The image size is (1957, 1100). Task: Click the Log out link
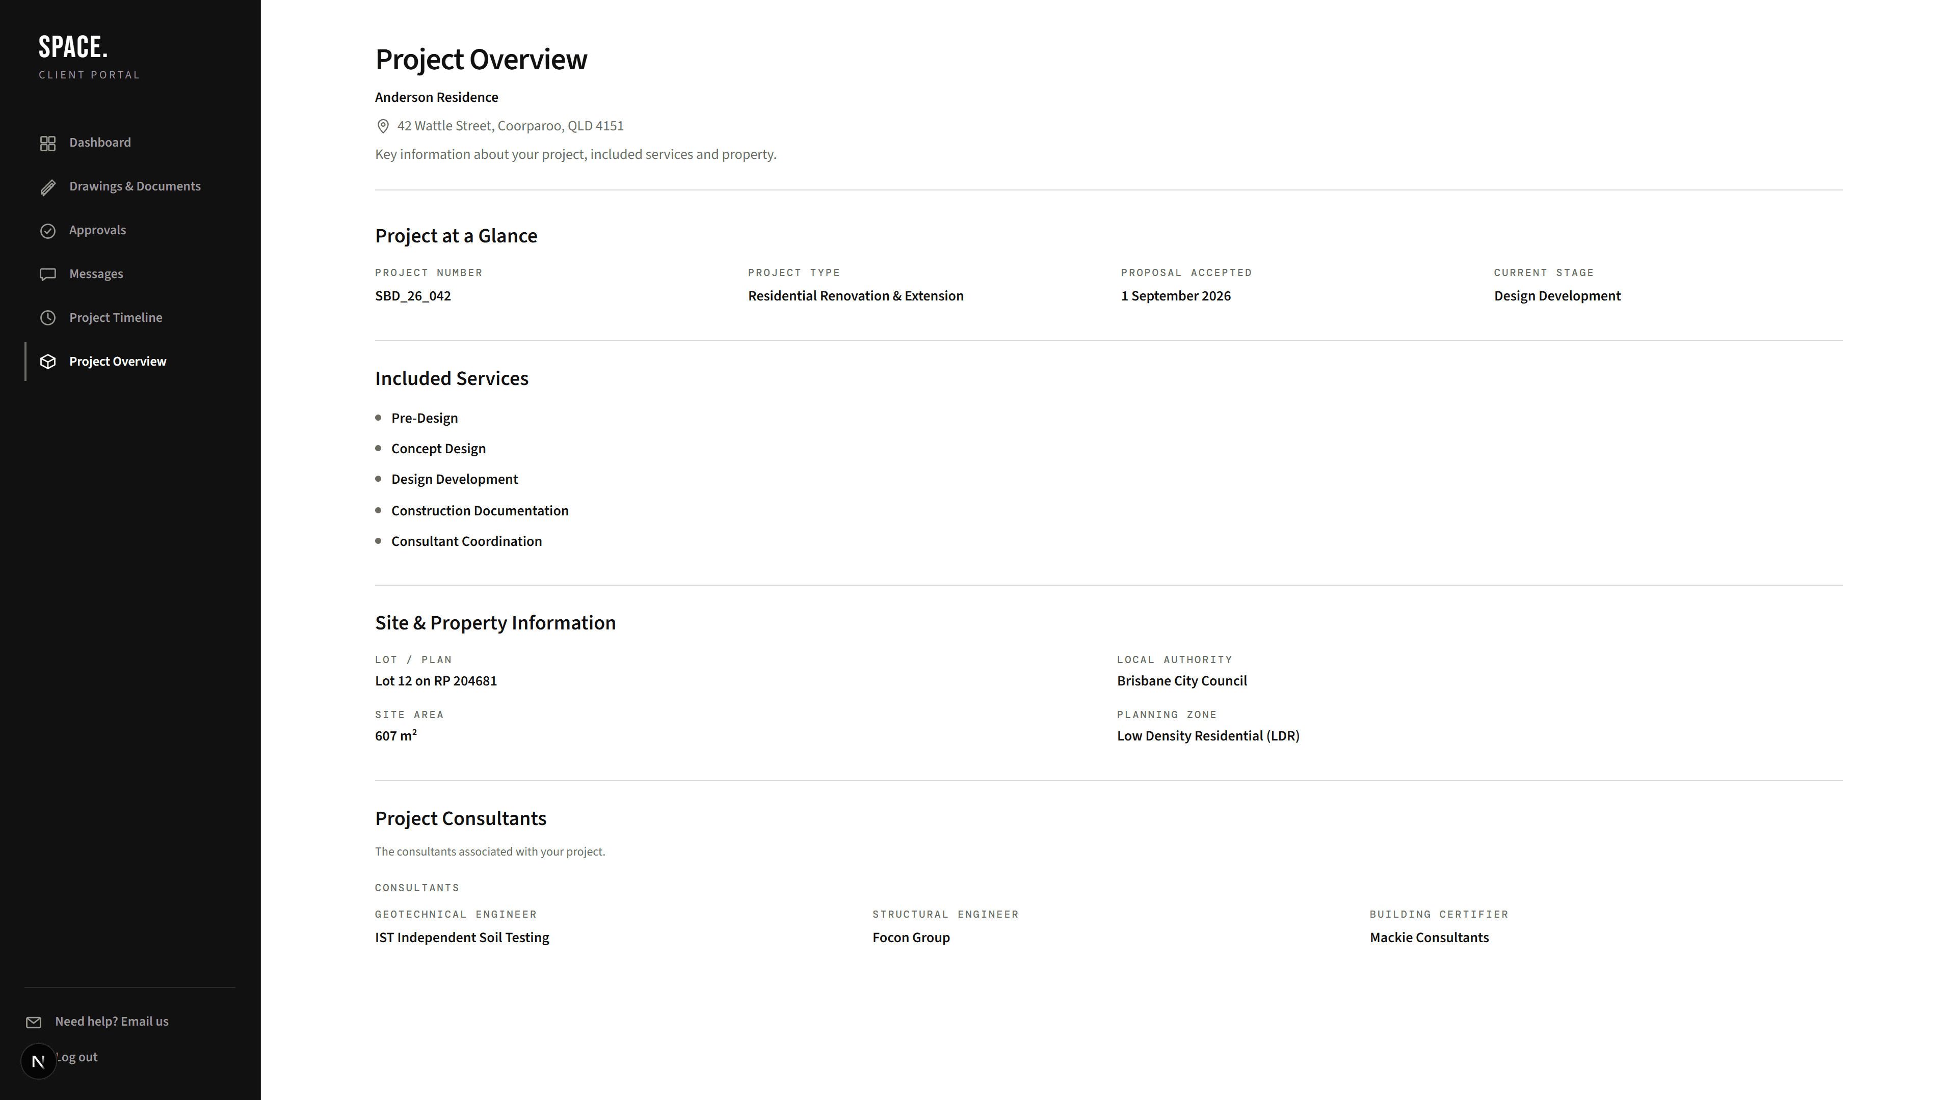[x=77, y=1058]
